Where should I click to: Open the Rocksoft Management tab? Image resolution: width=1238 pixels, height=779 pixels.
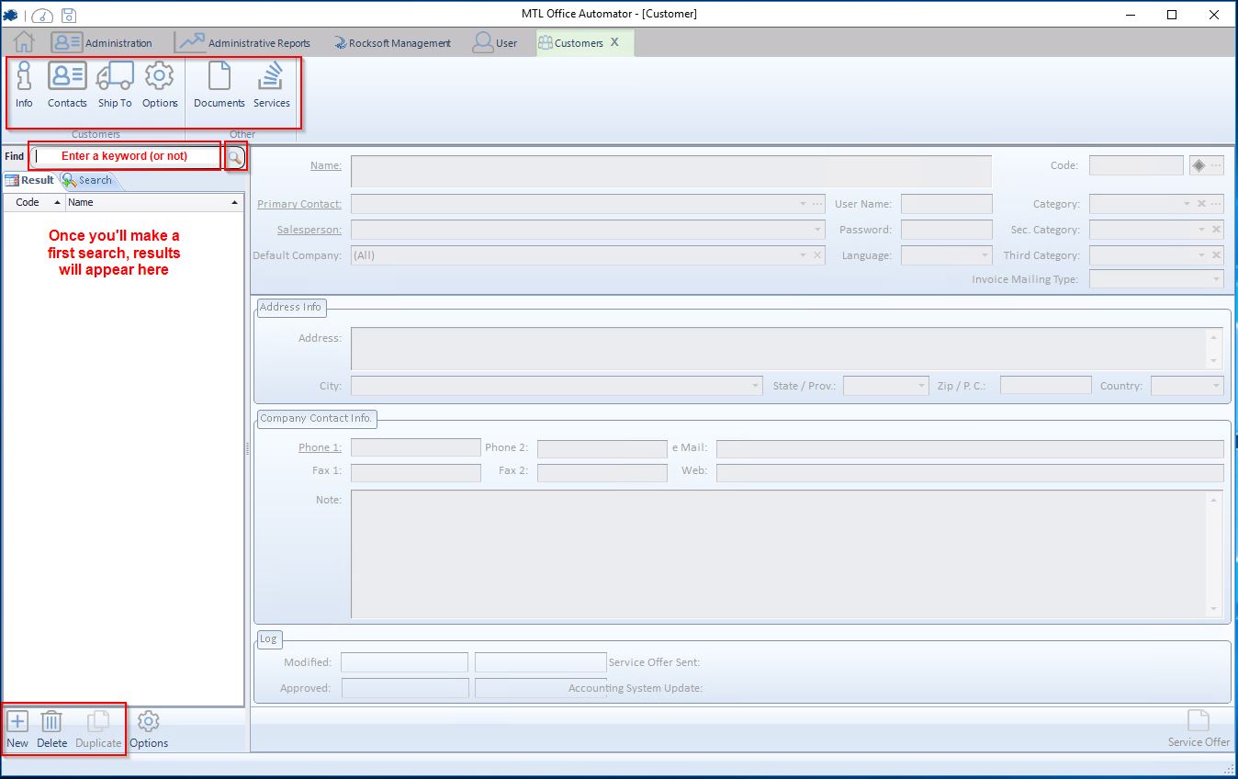[x=392, y=42]
